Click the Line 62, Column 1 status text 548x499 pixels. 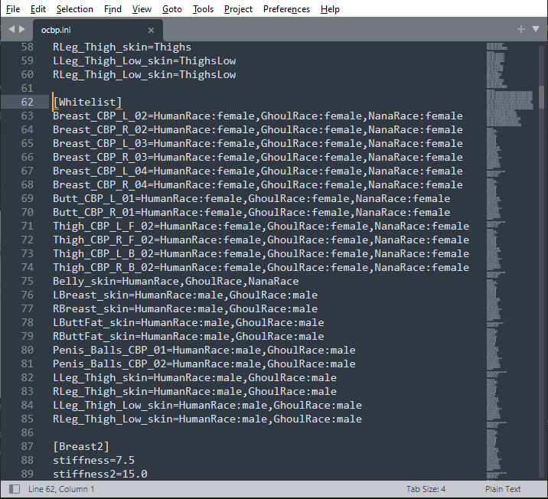coord(61,489)
